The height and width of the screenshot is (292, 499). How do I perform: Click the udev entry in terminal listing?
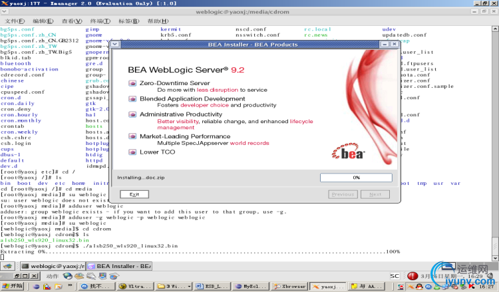tap(389, 29)
